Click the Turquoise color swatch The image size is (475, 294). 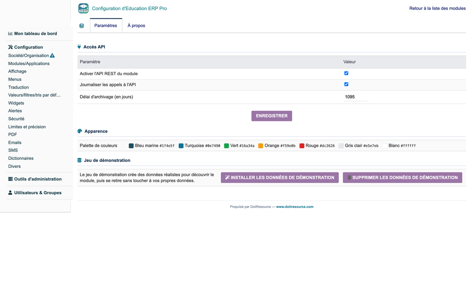click(x=181, y=146)
